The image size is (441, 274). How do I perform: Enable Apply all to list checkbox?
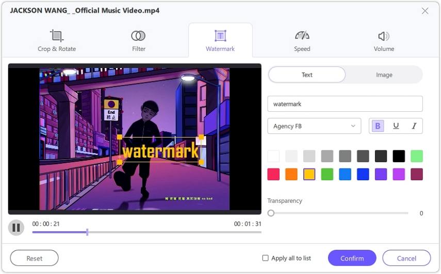265,258
